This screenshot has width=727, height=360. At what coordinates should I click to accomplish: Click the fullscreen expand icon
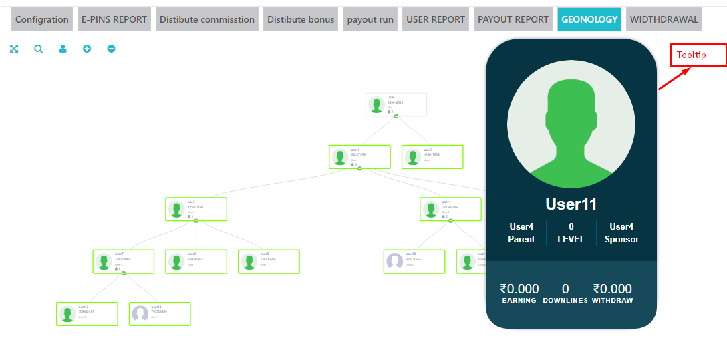(x=14, y=49)
